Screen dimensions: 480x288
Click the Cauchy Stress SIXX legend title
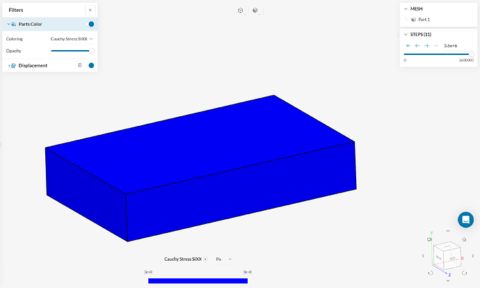point(183,259)
